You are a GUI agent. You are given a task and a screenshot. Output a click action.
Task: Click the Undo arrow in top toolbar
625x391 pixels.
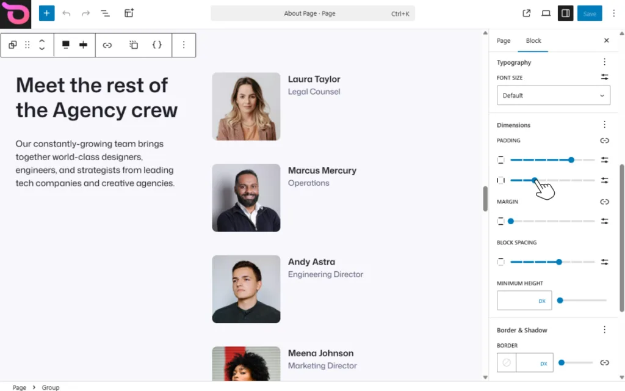[x=66, y=13]
